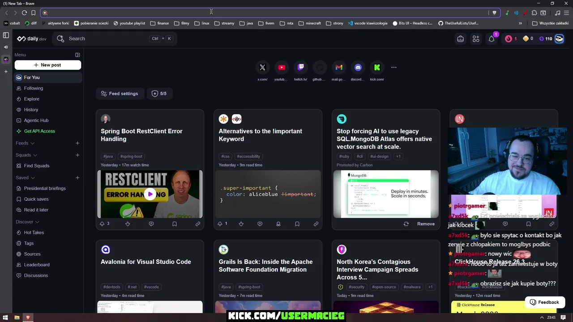This screenshot has width=573, height=322.
Task: Bookmark the Alternatives to !important post
Action: point(297,224)
